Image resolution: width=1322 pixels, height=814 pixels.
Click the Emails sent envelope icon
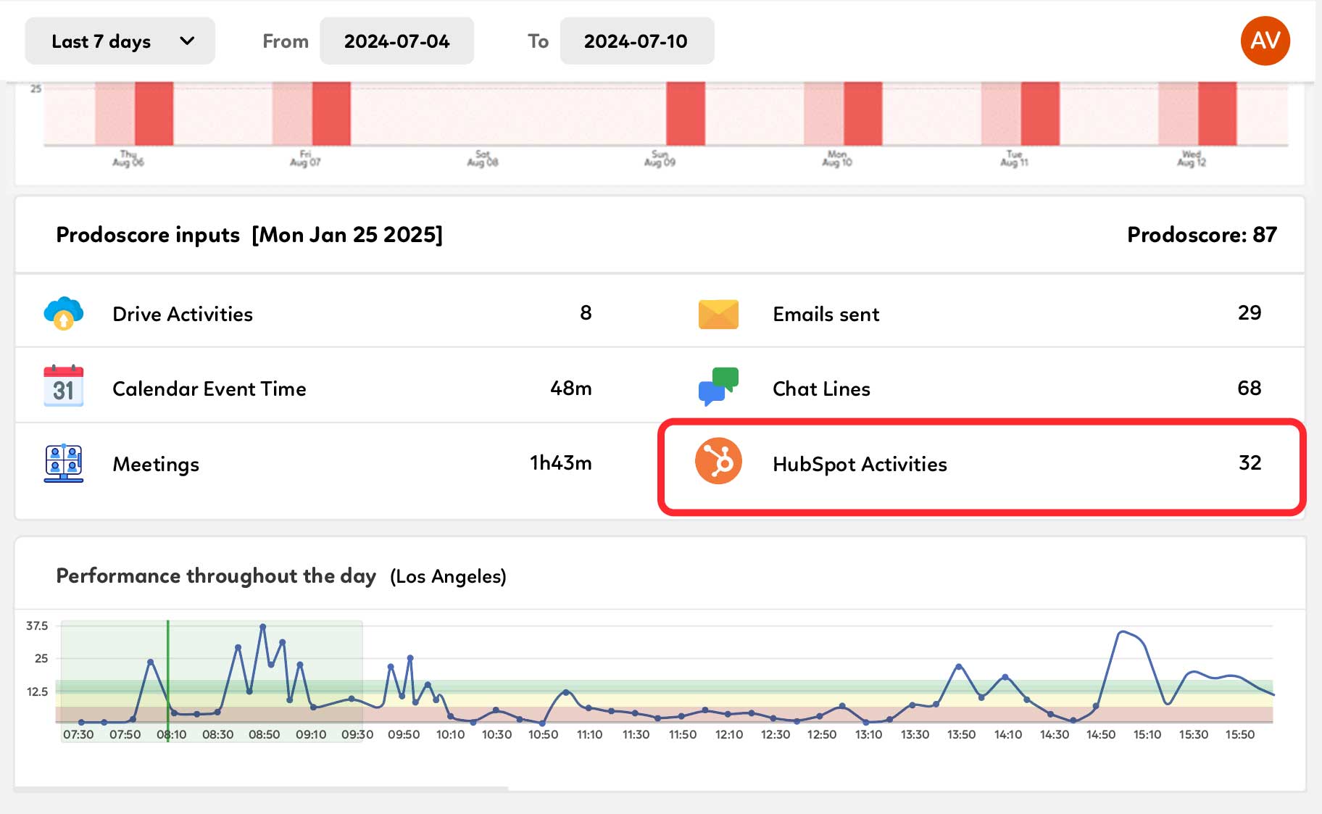(x=718, y=314)
